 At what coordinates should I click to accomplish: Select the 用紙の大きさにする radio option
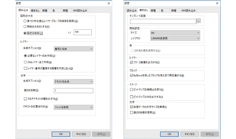pyautogui.click(x=25, y=27)
